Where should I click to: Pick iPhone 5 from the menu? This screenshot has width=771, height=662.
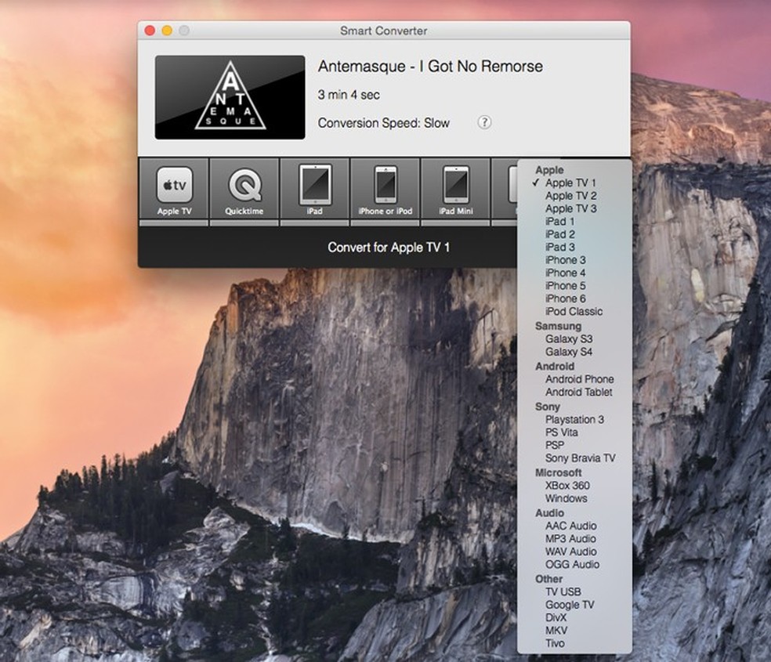(574, 285)
